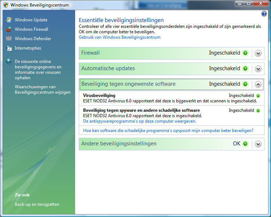
Task: Click the Zie ook heading in sidebar
Action: pyautogui.click(x=22, y=195)
